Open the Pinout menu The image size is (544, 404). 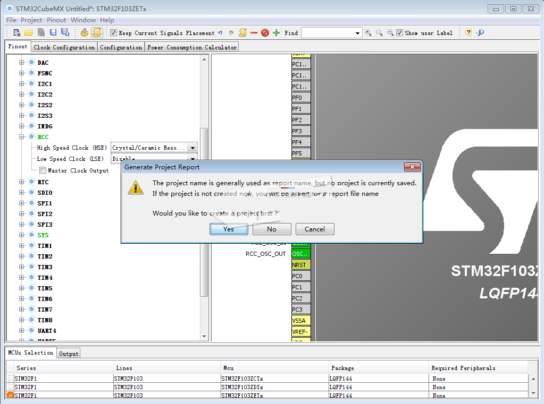pyautogui.click(x=56, y=20)
